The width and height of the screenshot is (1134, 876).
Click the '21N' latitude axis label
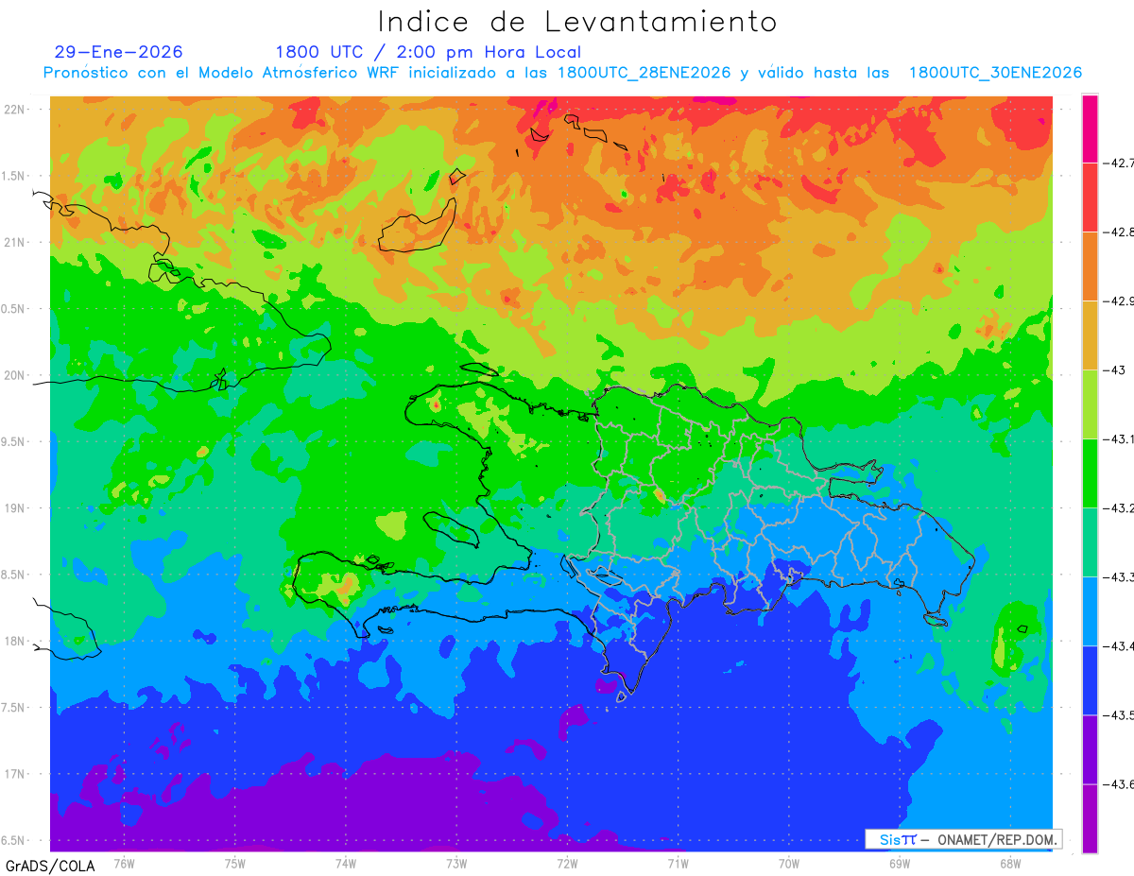click(x=14, y=242)
